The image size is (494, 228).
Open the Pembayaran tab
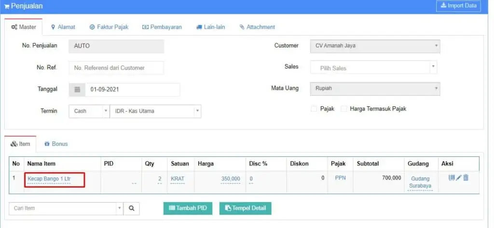pos(162,27)
